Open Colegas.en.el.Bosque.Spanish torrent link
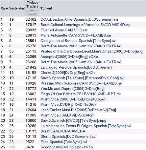 tap(78, 41)
